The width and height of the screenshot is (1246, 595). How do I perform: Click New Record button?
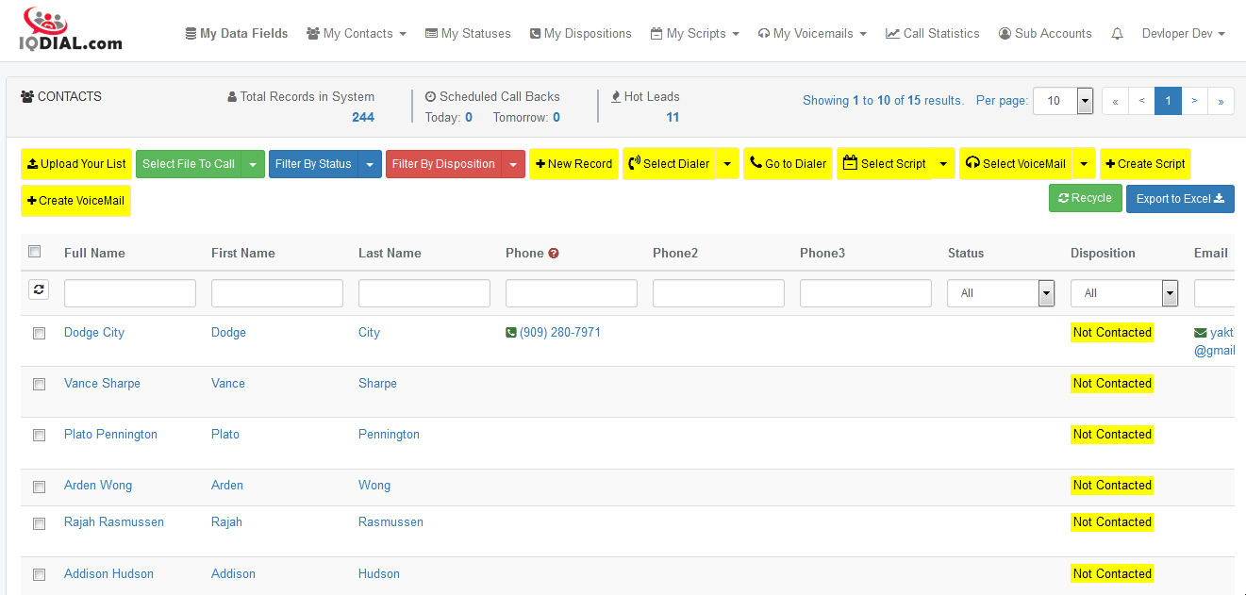pos(573,163)
